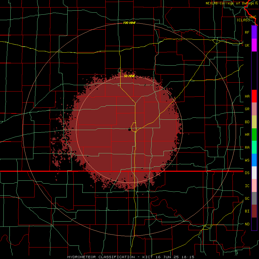
Task: Click the IC legend label
Action: coord(247,186)
